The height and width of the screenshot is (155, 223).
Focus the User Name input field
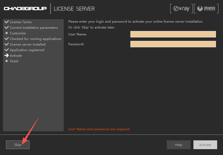(x=173, y=34)
